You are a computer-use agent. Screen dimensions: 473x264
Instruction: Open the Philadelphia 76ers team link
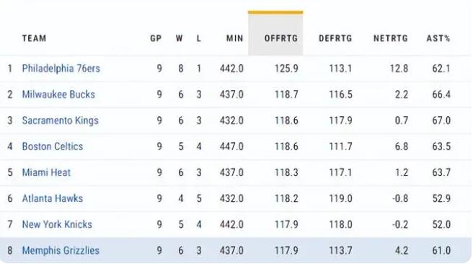pyautogui.click(x=61, y=69)
